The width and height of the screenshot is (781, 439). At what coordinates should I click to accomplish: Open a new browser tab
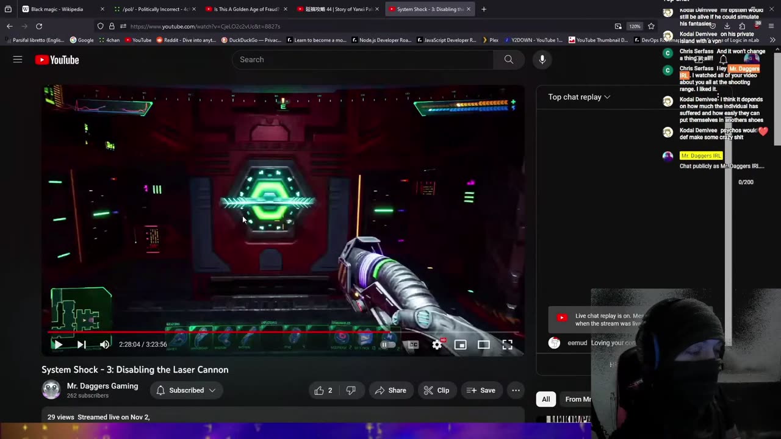(484, 9)
